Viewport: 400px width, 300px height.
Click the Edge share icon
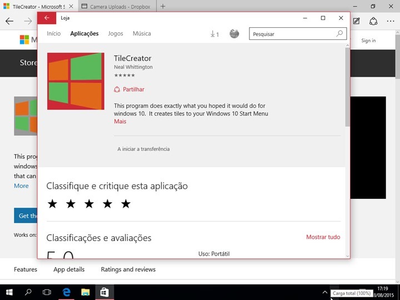pyautogui.click(x=373, y=21)
